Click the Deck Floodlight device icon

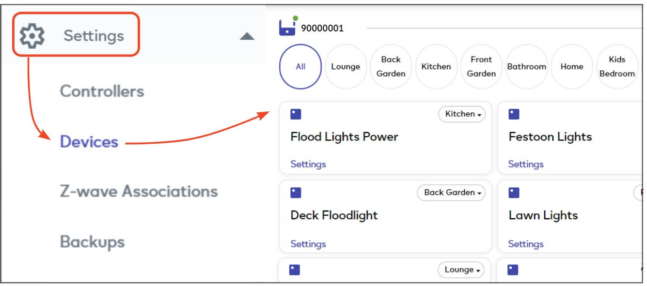click(x=296, y=193)
